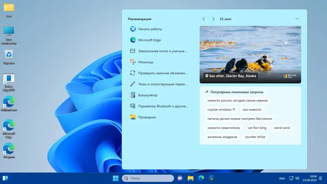Screen dimensions: 327x184
Task: Go to previous day arrow
Action: click(x=204, y=19)
